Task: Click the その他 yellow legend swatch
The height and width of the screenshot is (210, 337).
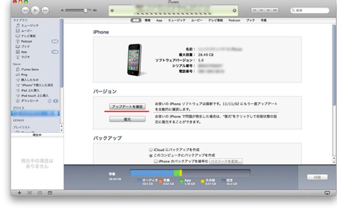Action: pos(202,181)
